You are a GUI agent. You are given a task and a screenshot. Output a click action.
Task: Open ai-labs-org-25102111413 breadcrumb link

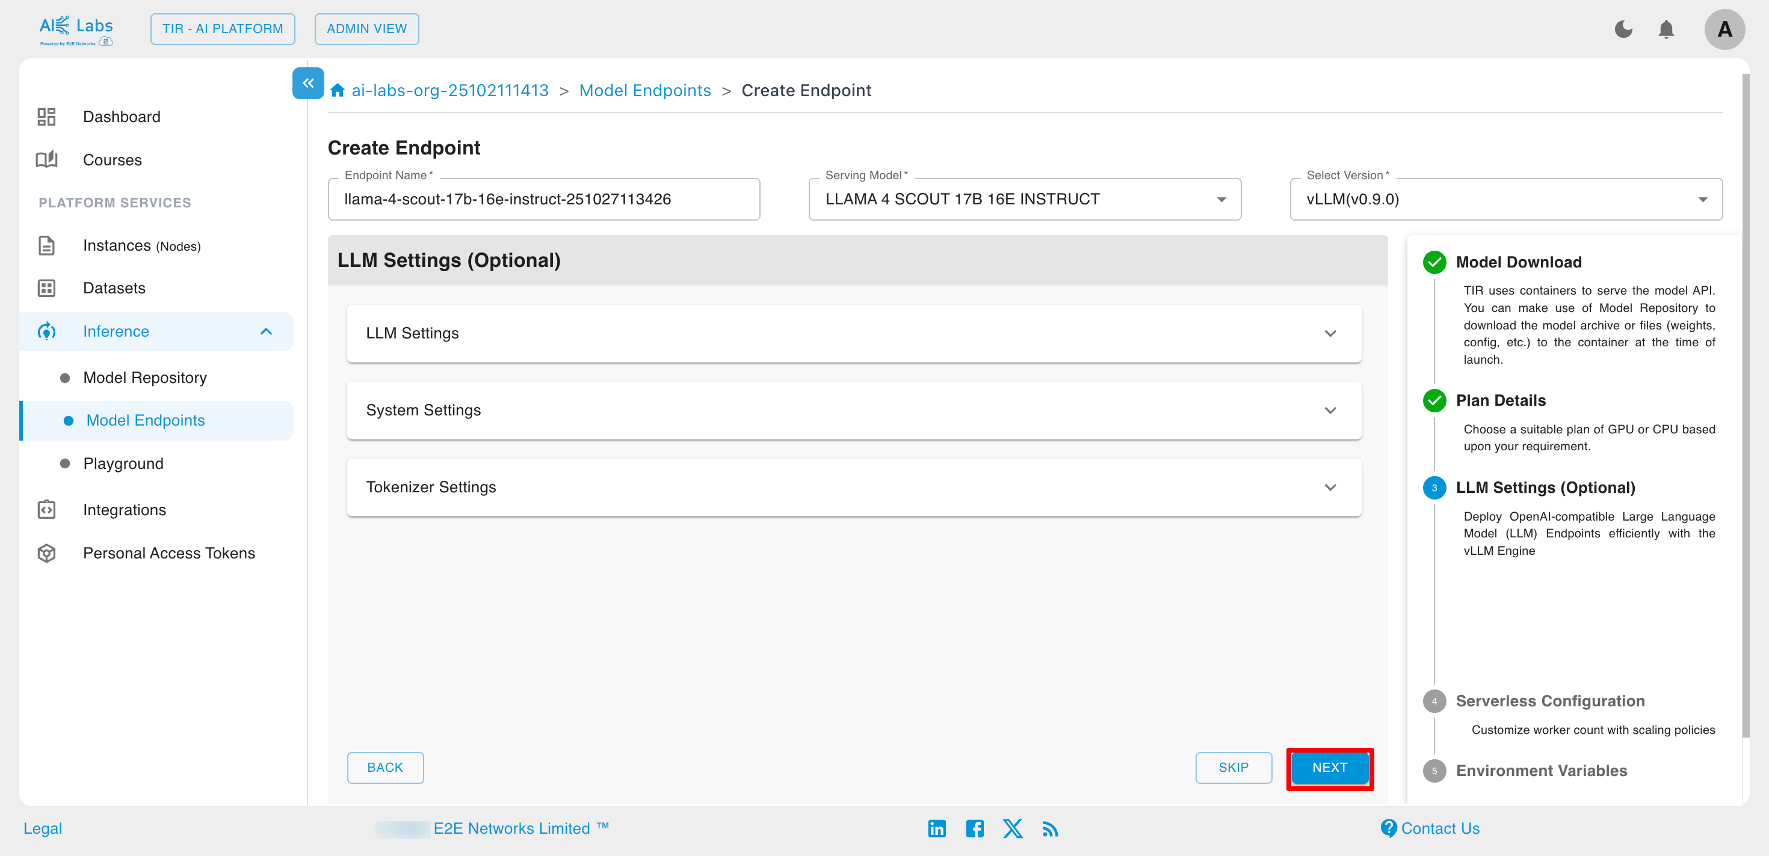coord(450,91)
